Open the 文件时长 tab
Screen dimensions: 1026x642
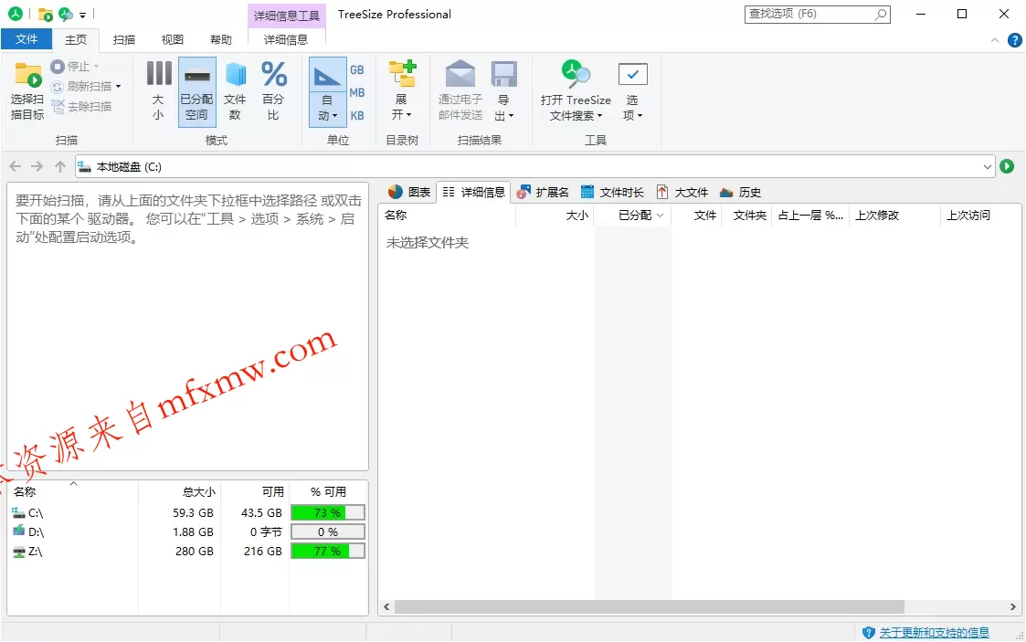point(612,192)
